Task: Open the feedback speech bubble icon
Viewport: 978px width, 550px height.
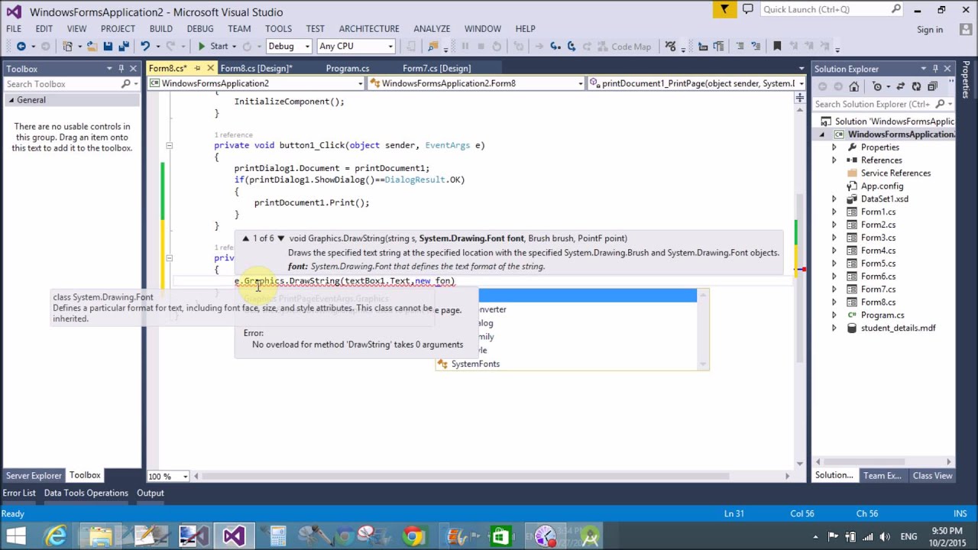Action: click(747, 10)
